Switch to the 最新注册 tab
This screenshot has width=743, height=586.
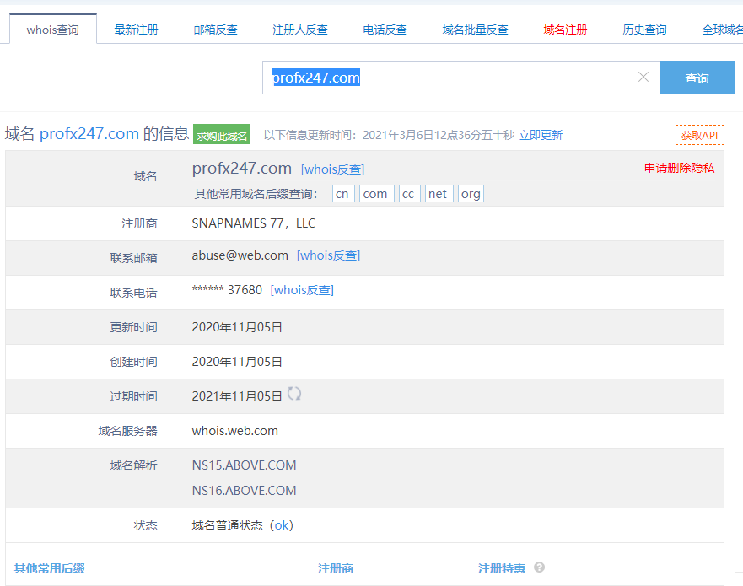pyautogui.click(x=136, y=30)
